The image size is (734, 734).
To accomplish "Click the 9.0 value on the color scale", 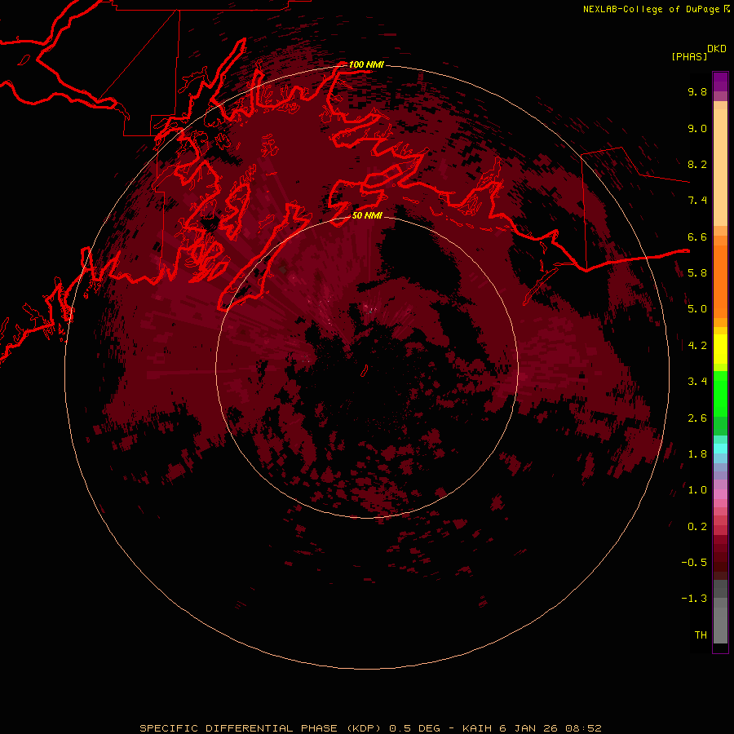I will tap(697, 128).
